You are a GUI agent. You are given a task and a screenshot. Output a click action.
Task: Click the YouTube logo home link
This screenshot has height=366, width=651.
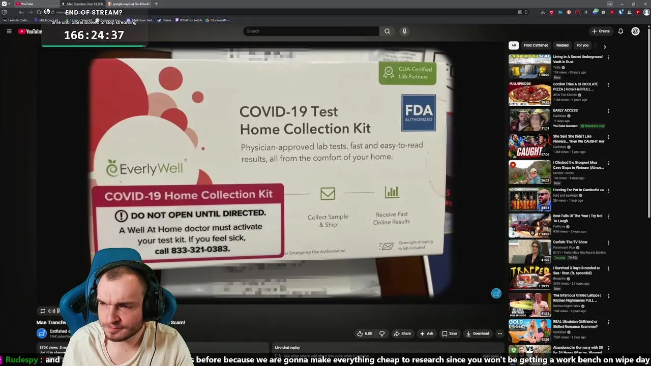point(30,32)
